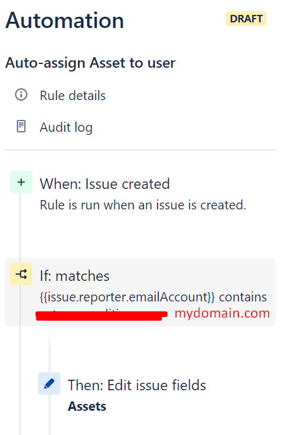Image resolution: width=287 pixels, height=435 pixels.
Task: Select the green plus trigger icon
Action: point(21,182)
